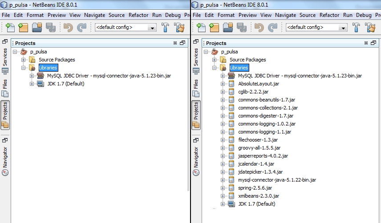Viewport: 381px width, 223px height.
Task: Select groovy-all-1.5.5.jar library
Action: (x=259, y=148)
